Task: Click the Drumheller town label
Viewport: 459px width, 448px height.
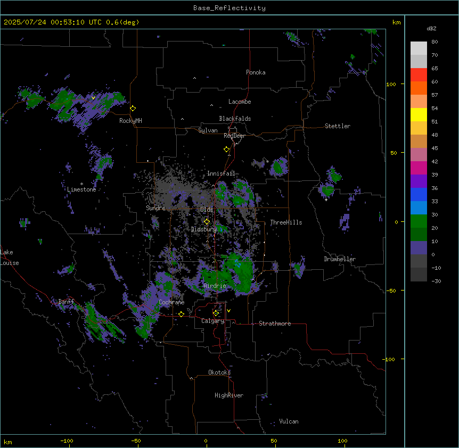Action: pyautogui.click(x=340, y=259)
